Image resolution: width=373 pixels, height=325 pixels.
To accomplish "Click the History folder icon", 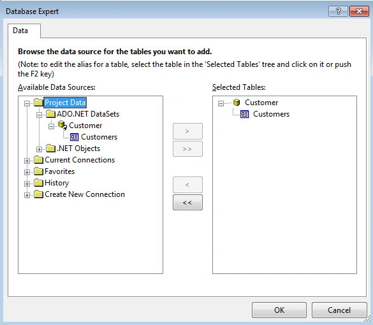I will [x=38, y=183].
